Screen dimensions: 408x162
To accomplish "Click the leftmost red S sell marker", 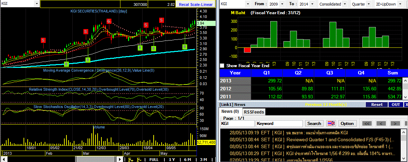I will click(43, 40).
